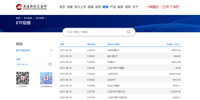Open the calendar icon in date field
This screenshot has height=100, width=200.
click(x=50, y=64)
